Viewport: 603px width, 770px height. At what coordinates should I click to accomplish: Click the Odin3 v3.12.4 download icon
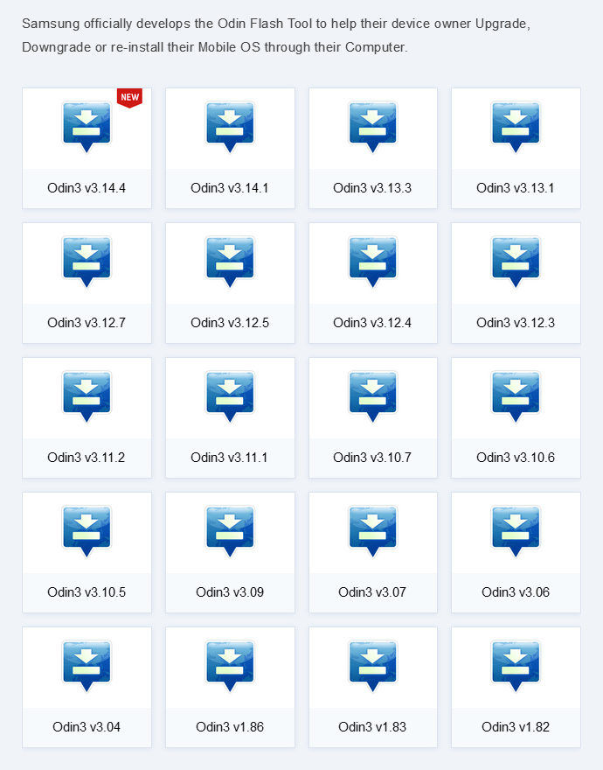coord(372,262)
